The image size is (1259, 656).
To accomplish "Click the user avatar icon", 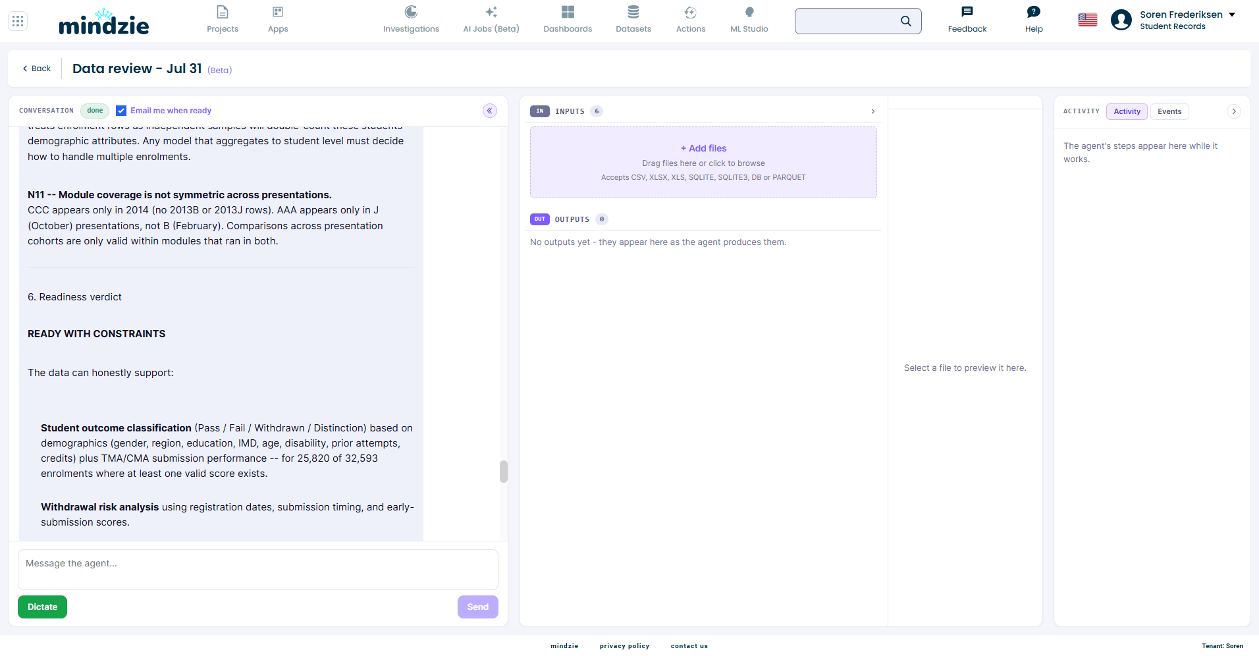I will pyautogui.click(x=1121, y=20).
